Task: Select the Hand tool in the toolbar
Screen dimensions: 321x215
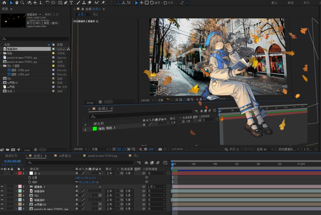Action: [17, 3]
